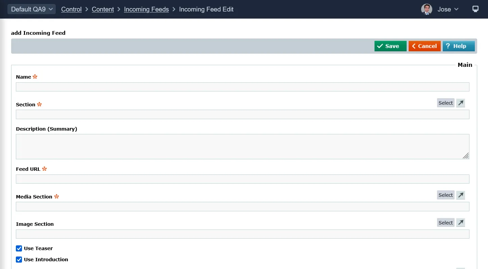
Task: Click Select button for Media Section
Action: pyautogui.click(x=445, y=195)
